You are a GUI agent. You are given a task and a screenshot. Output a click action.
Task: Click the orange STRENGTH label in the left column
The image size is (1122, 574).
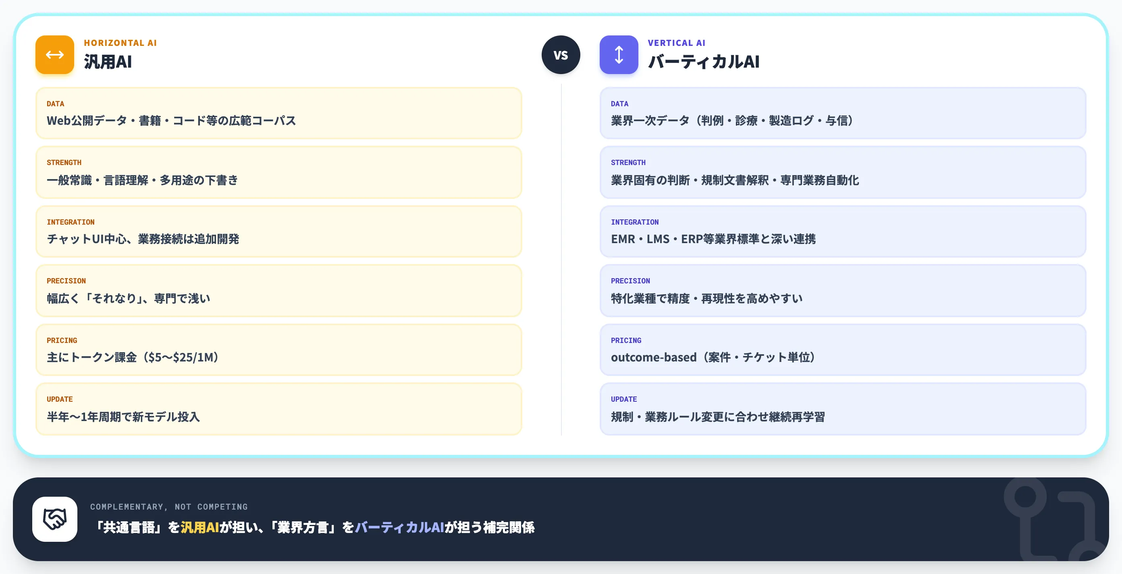click(x=64, y=162)
